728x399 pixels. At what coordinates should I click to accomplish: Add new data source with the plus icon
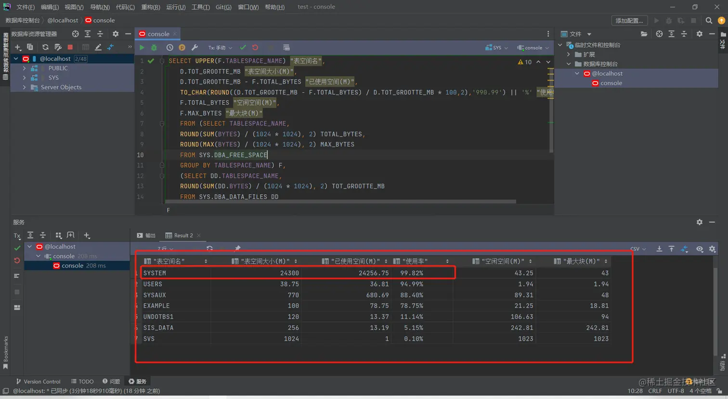pyautogui.click(x=18, y=47)
